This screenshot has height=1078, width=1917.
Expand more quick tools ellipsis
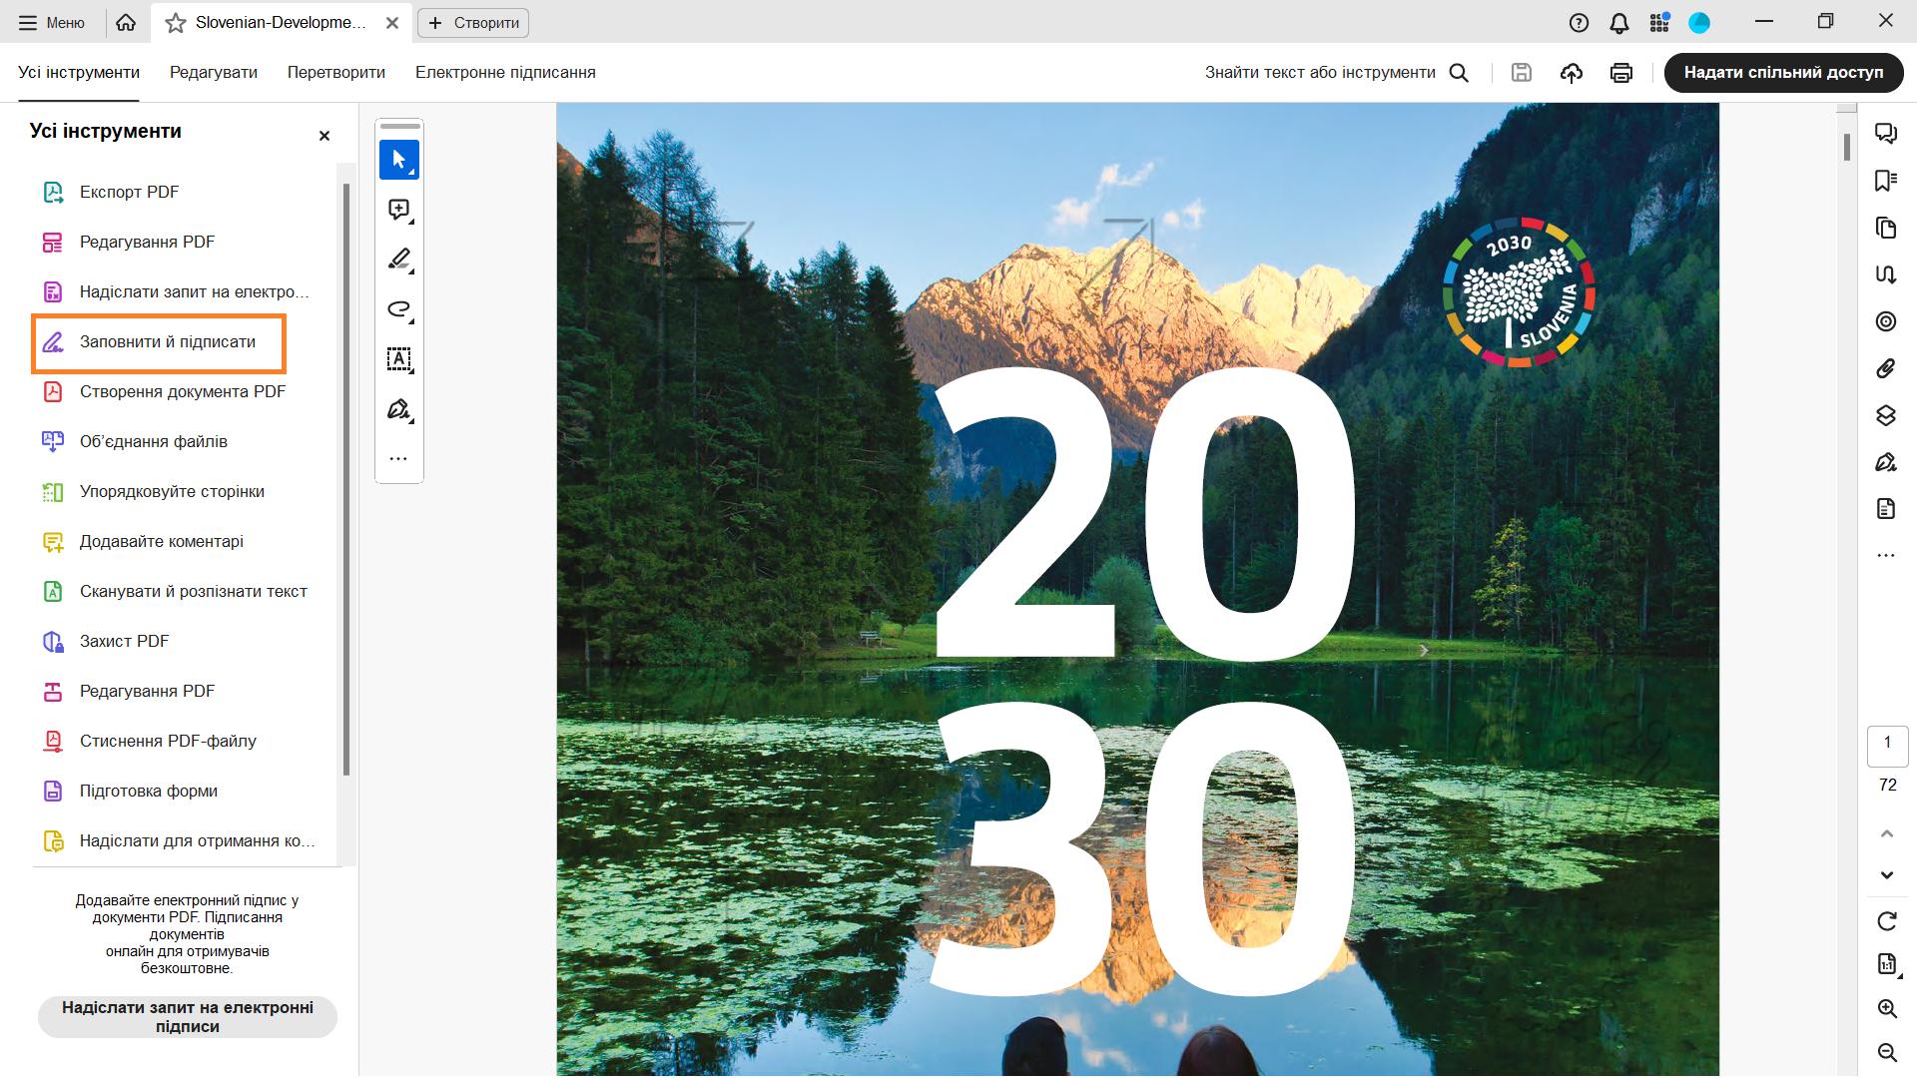pyautogui.click(x=398, y=459)
